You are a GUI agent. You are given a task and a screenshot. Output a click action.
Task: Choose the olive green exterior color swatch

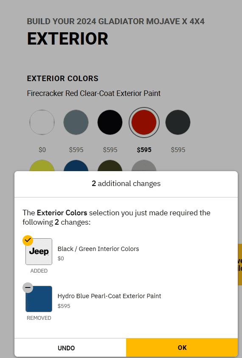point(110,166)
